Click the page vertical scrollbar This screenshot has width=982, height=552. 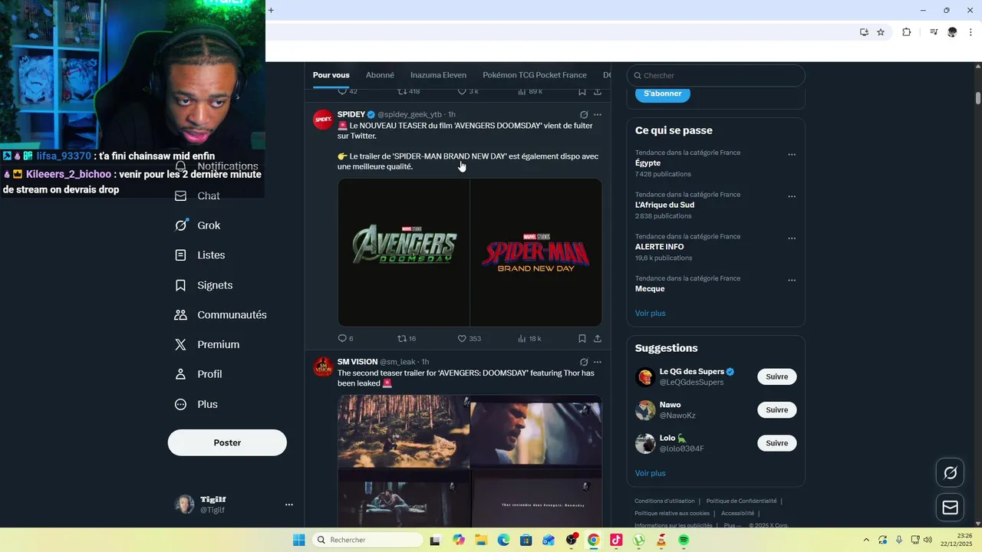pyautogui.click(x=978, y=98)
